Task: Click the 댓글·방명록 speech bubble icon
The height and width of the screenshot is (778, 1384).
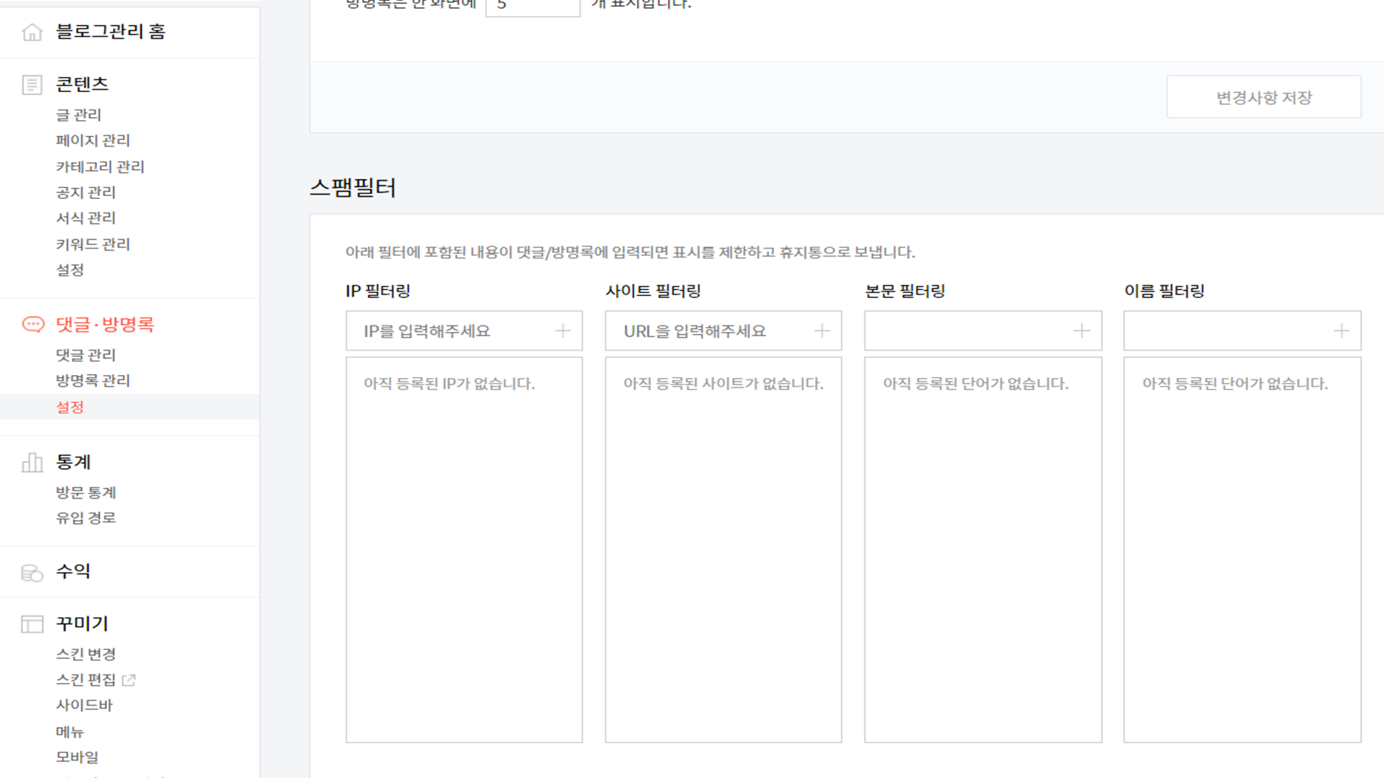Action: tap(32, 325)
